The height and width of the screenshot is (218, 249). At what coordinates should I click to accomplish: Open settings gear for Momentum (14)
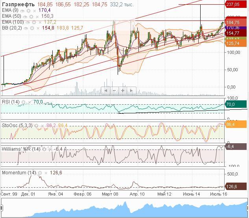pyautogui.click(x=40, y=173)
